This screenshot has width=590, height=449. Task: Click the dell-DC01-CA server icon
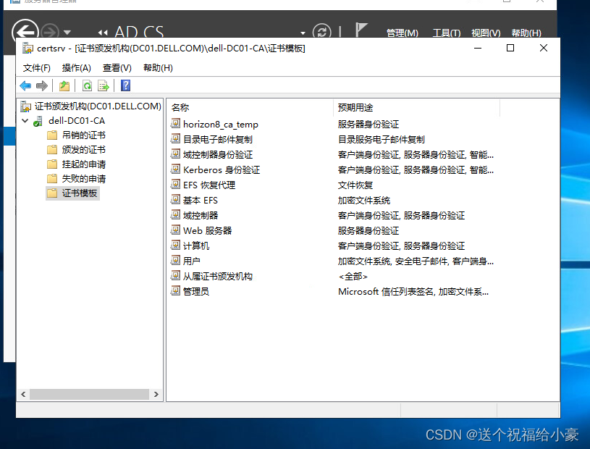pyautogui.click(x=38, y=121)
